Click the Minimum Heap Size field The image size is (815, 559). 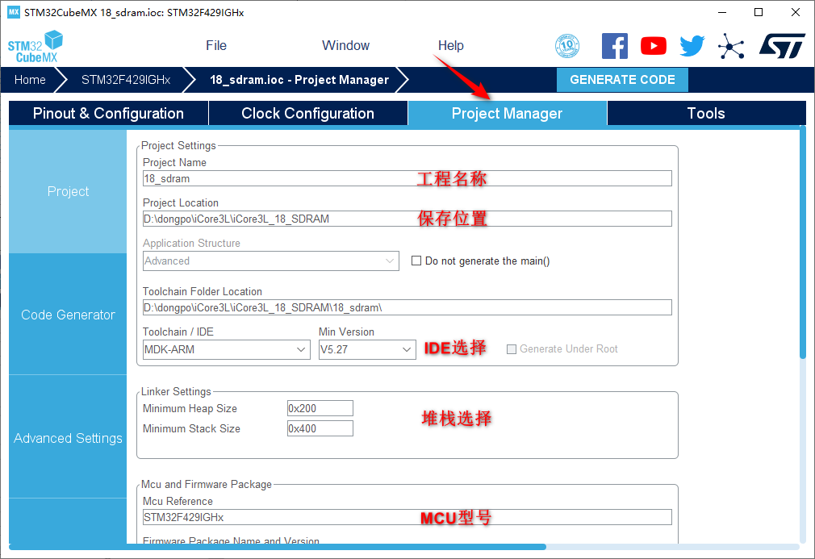320,409
